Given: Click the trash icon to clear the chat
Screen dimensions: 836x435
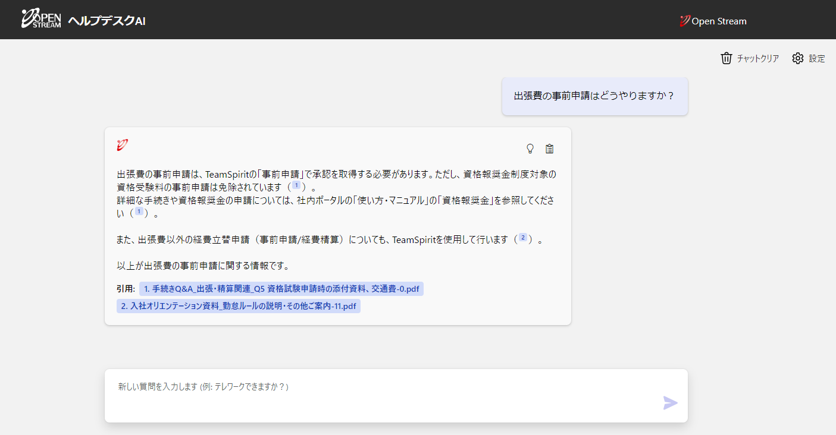Looking at the screenshot, I should (726, 58).
